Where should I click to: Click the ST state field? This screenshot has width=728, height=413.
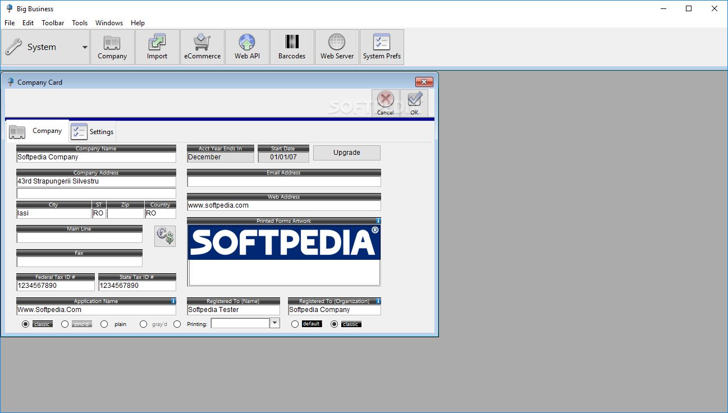coord(99,213)
